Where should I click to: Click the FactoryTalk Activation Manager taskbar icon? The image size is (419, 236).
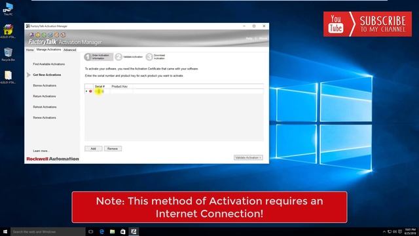coord(134,231)
